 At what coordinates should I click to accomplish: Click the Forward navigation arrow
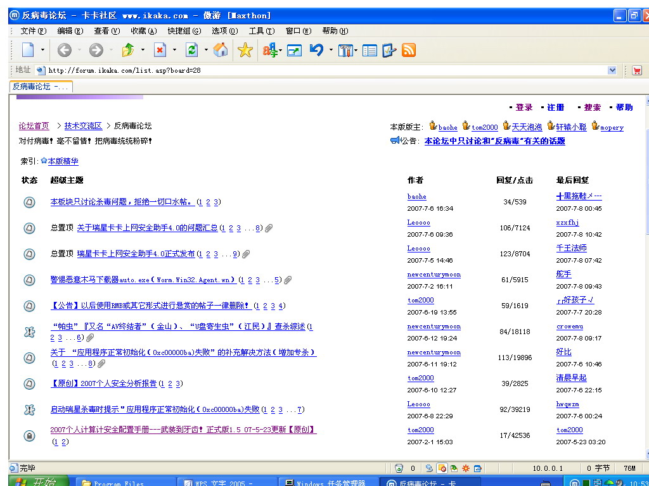click(96, 50)
